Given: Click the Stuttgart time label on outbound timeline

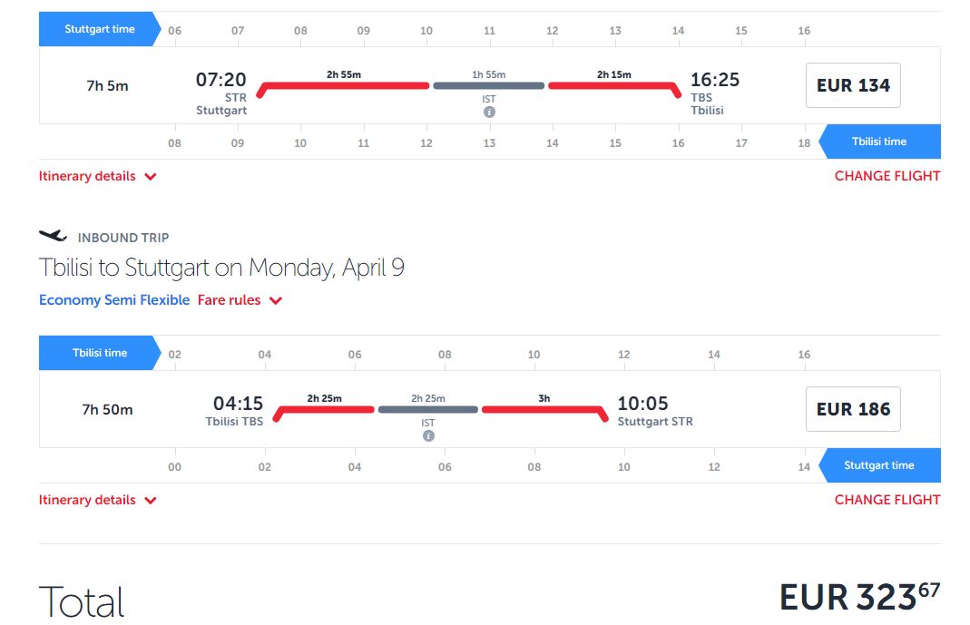Looking at the screenshot, I should [99, 29].
